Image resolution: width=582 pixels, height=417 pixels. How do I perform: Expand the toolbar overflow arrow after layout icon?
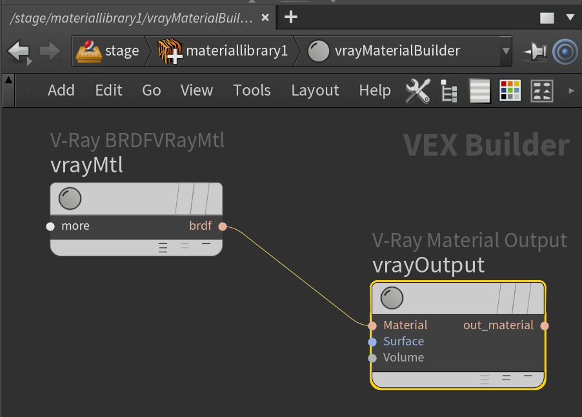(x=571, y=90)
